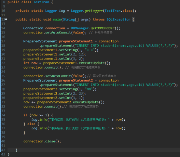
Task: Click SQLException in the throws clause
Action: coord(118,20)
